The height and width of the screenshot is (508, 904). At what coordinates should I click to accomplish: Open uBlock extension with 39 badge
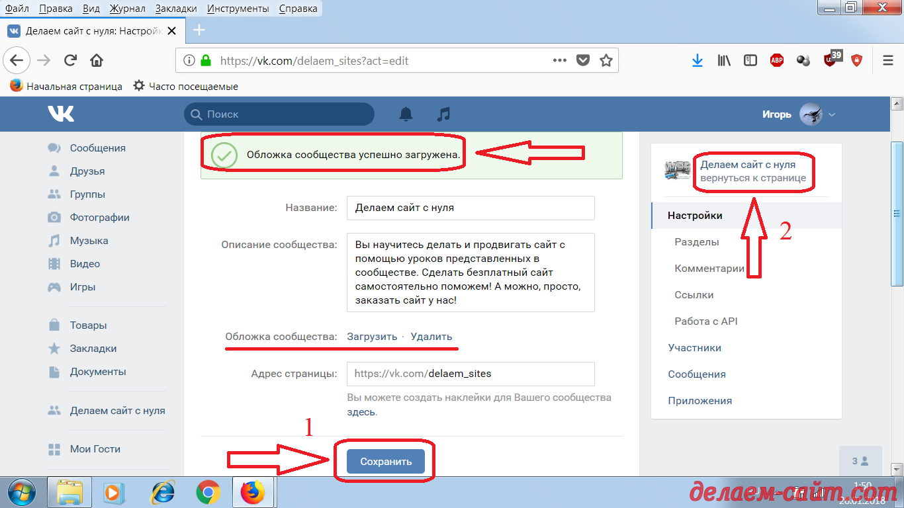(x=832, y=59)
